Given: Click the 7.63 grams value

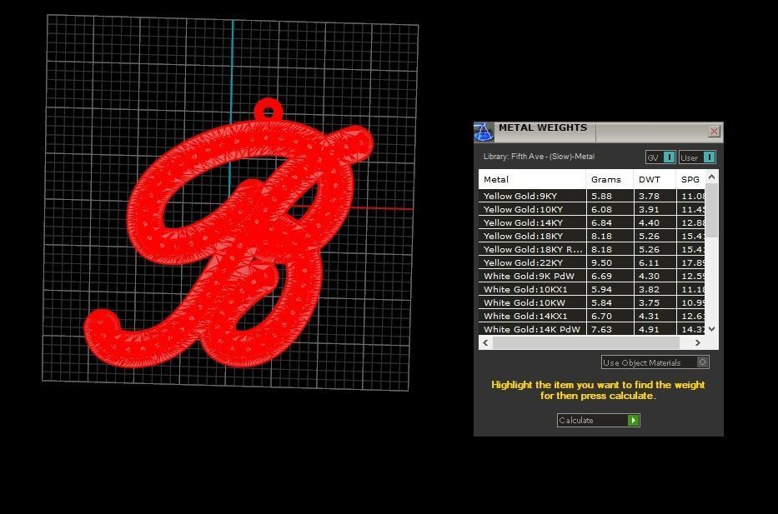Looking at the screenshot, I should (x=601, y=330).
